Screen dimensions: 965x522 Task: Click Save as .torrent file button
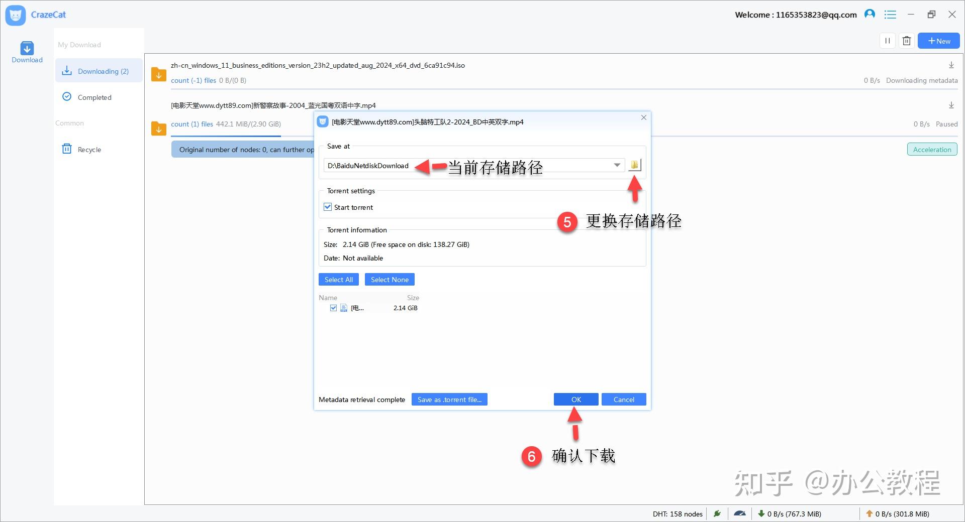[x=449, y=400]
